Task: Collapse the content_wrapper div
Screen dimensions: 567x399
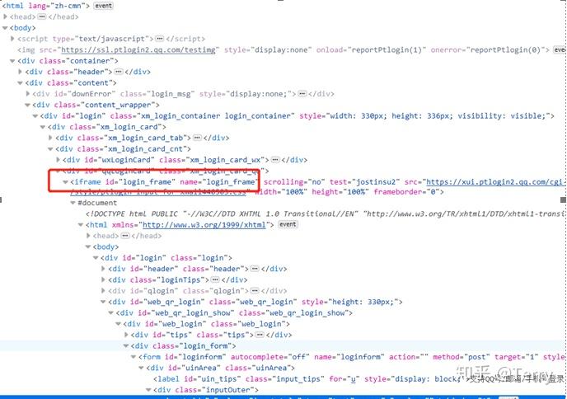Action: (x=28, y=105)
